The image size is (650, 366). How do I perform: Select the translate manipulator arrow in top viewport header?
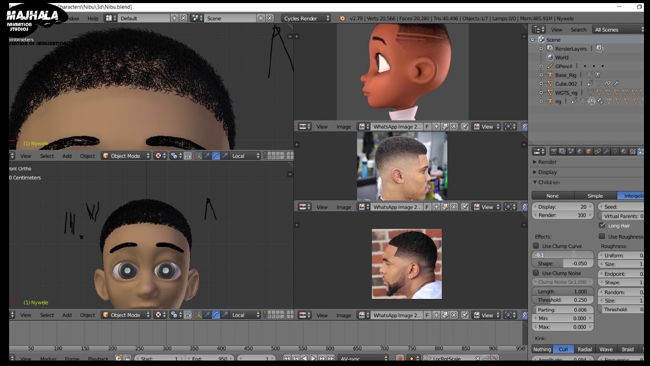pos(207,156)
